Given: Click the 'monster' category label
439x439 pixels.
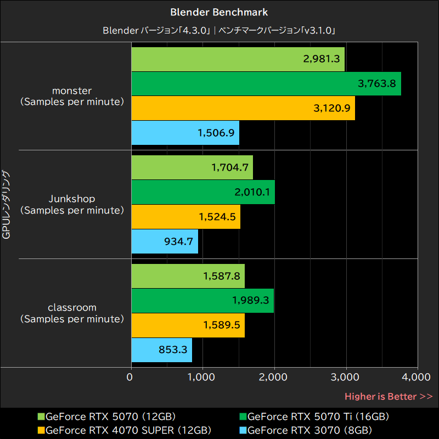Looking at the screenshot, I should coord(72,91).
